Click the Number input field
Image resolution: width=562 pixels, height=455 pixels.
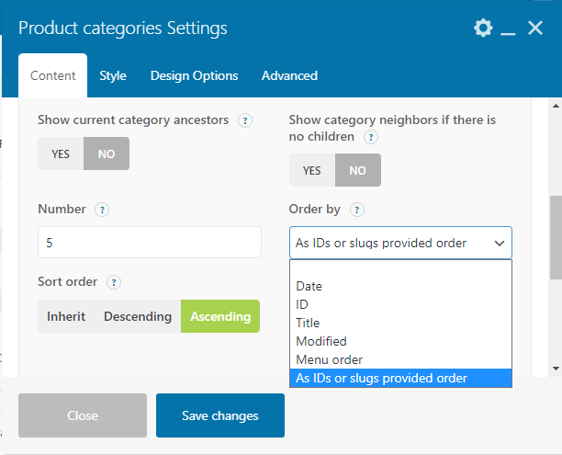pyautogui.click(x=150, y=243)
